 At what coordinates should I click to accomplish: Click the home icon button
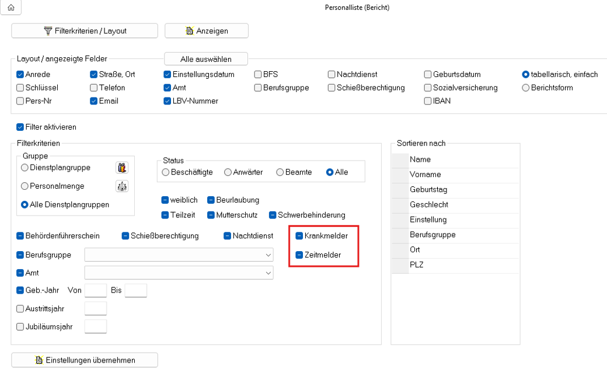point(11,8)
